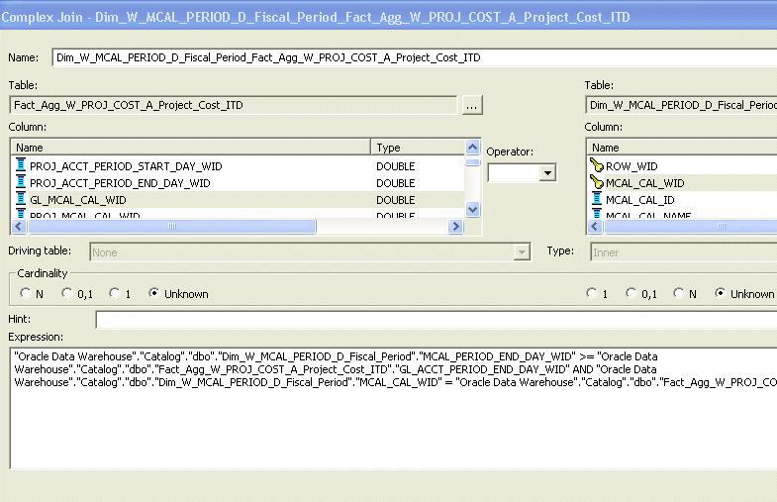The width and height of the screenshot is (777, 502).
Task: Click the Type column header in left list
Action: coord(418,148)
